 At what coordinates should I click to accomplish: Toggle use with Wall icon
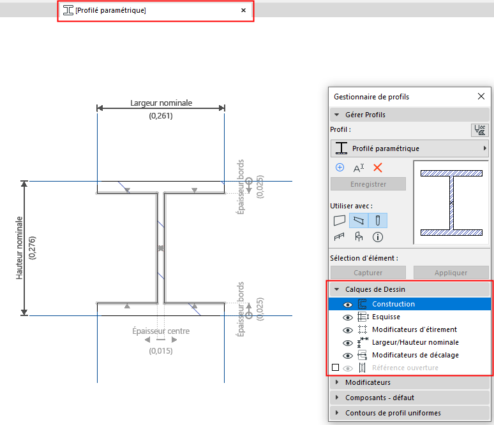[x=340, y=220]
